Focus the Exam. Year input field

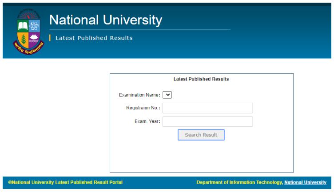(207, 122)
